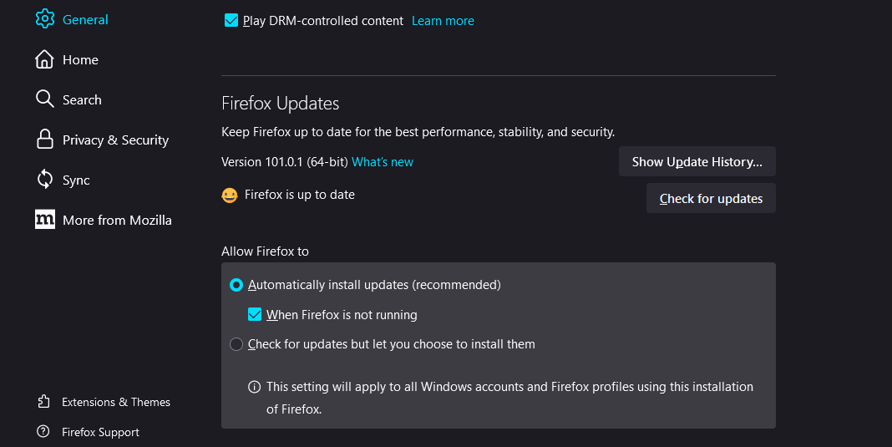The width and height of the screenshot is (892, 447).
Task: Toggle When Firefox is not running checkbox
Action: tap(255, 314)
